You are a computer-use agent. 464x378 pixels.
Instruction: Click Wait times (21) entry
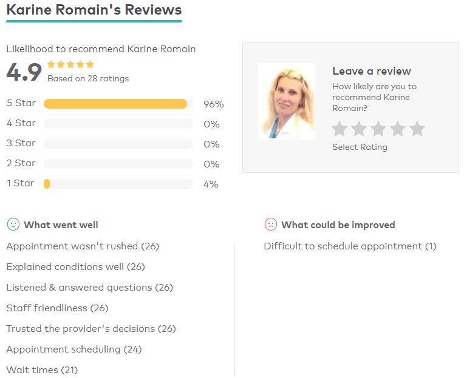(42, 370)
